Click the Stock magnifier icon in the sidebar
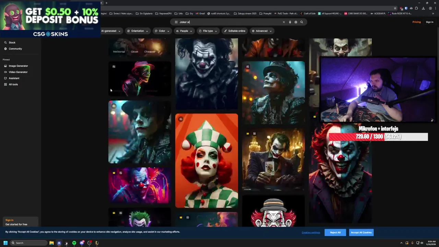Viewport: 439px width, 247px height. 5,43
